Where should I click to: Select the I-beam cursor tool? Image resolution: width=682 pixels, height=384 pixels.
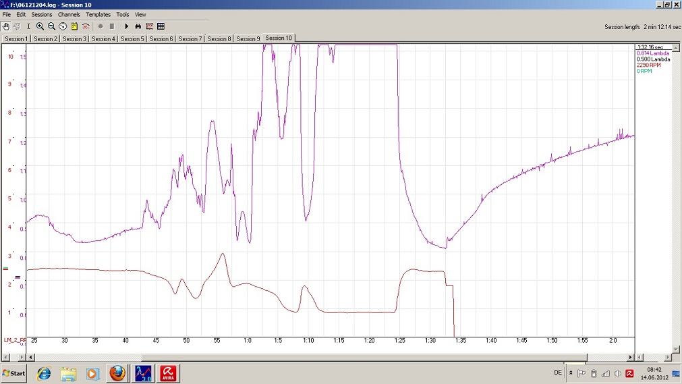point(28,26)
